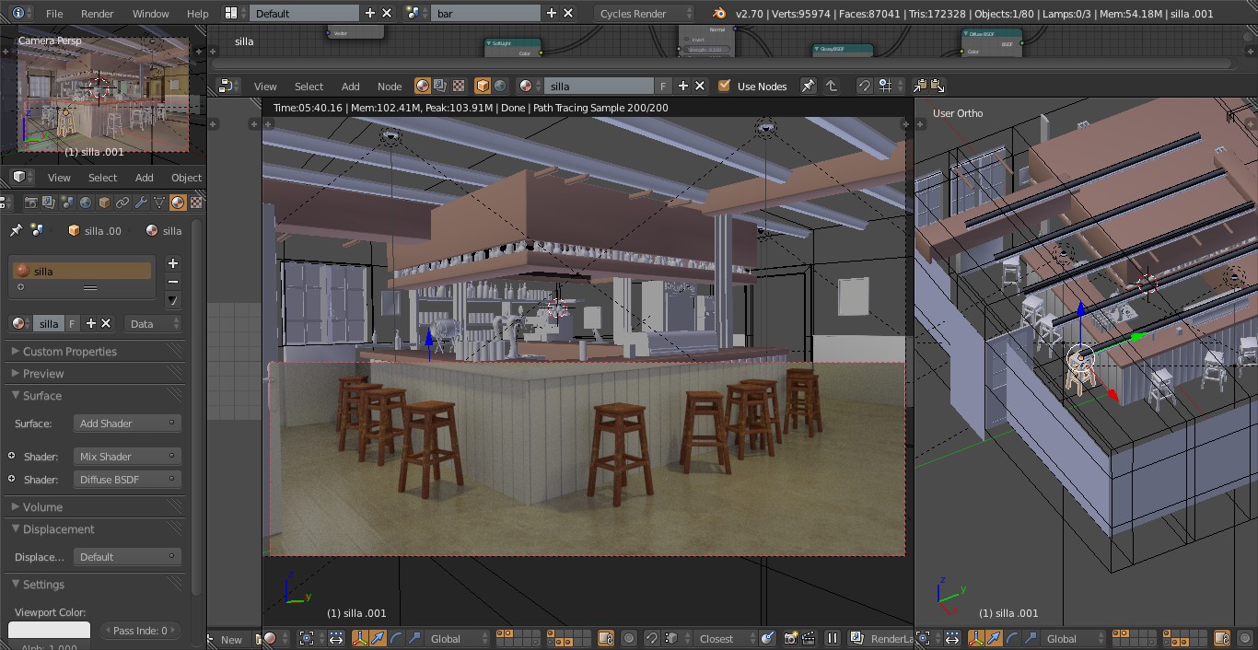This screenshot has width=1258, height=650.
Task: Toggle Use Nodes checkbox
Action: [x=724, y=86]
